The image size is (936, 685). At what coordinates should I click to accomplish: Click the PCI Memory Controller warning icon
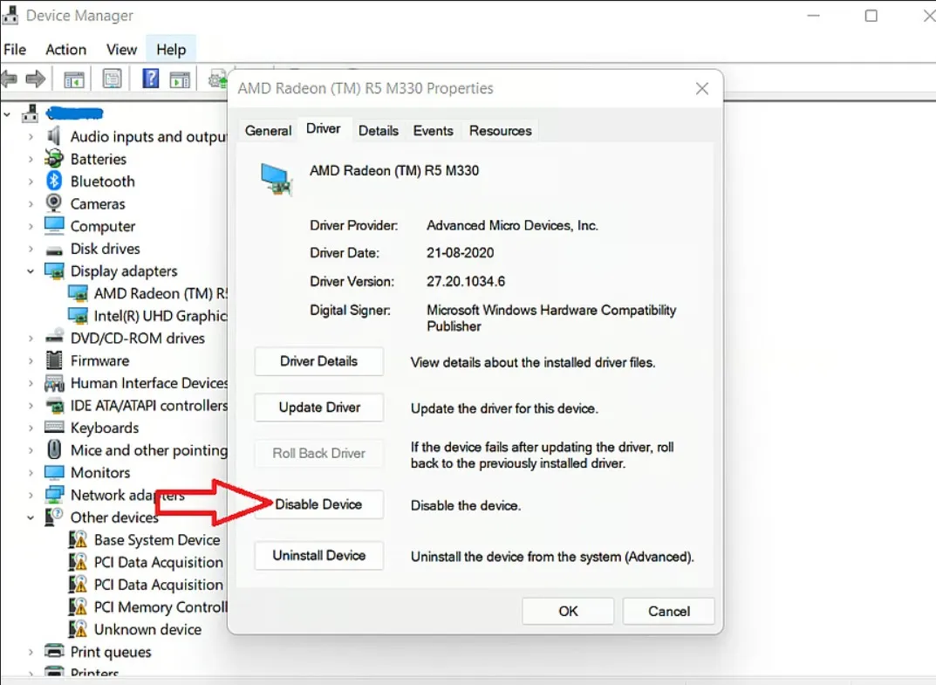[x=79, y=606]
